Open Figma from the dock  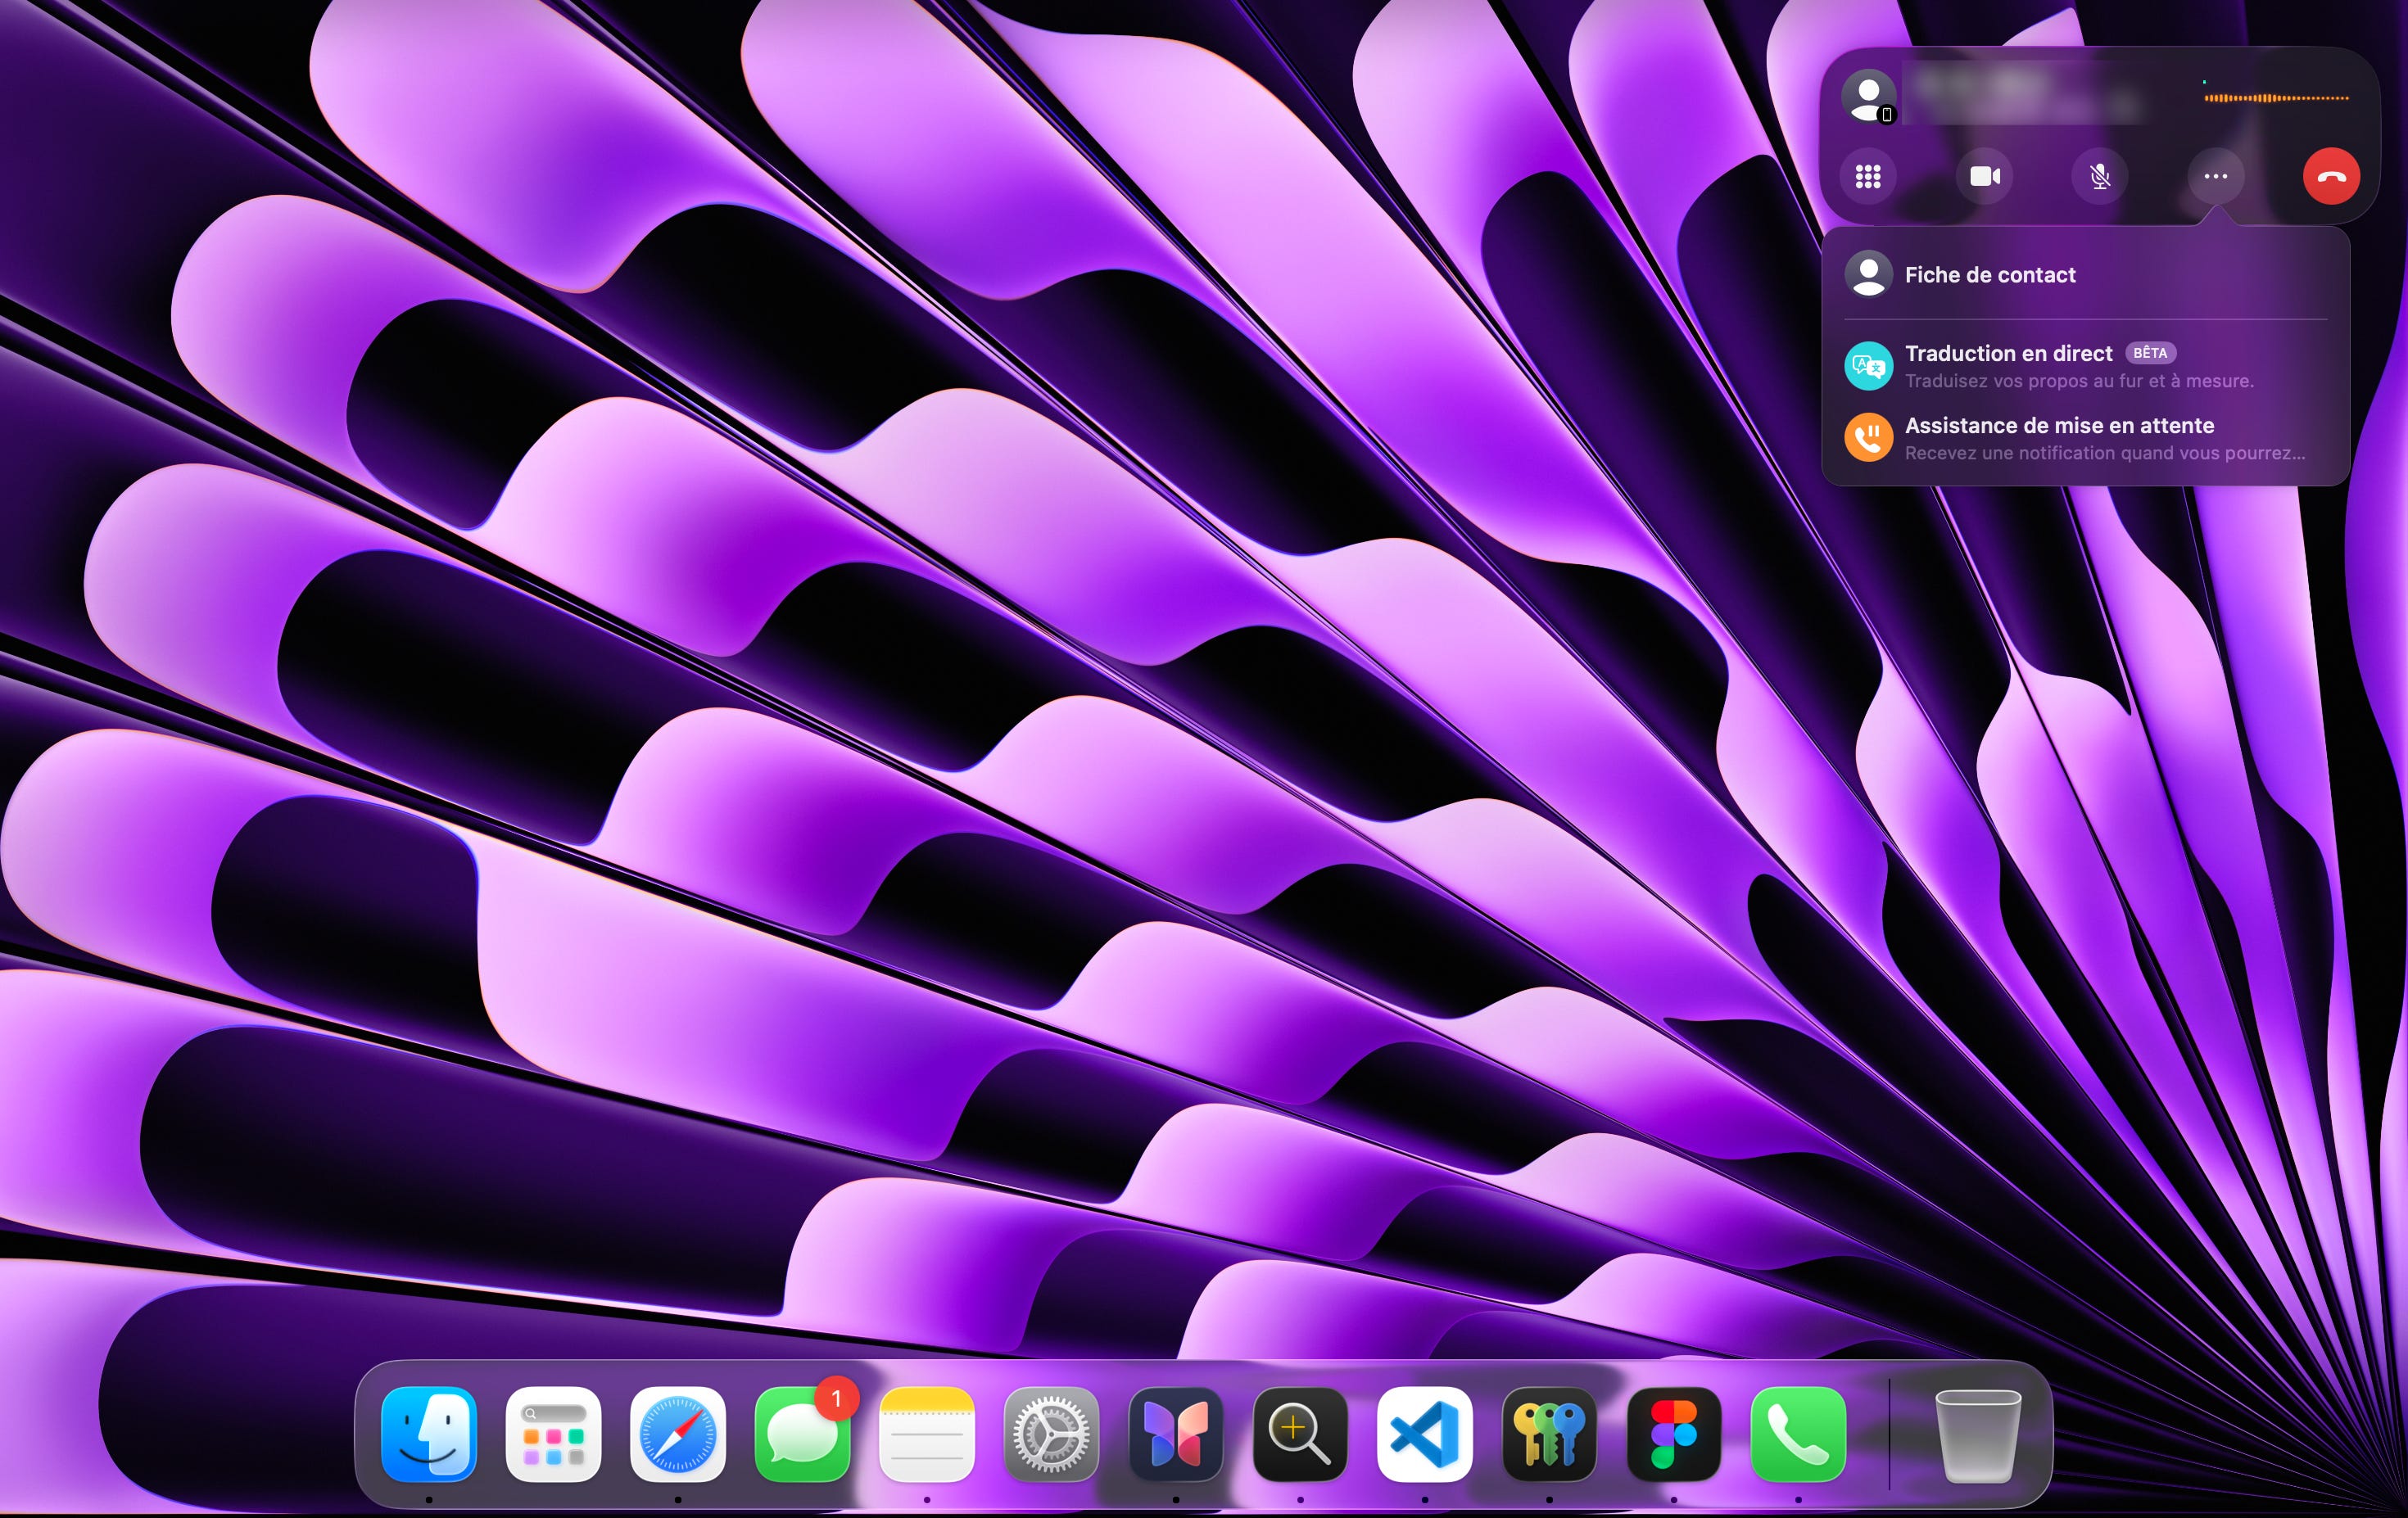(x=1673, y=1433)
